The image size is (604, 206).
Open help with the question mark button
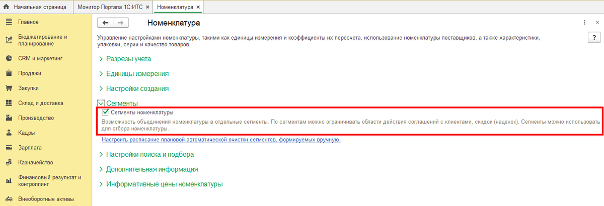(594, 38)
